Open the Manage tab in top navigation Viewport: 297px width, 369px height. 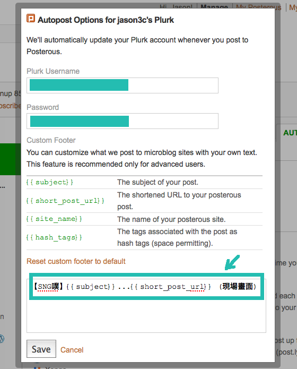pyautogui.click(x=214, y=7)
